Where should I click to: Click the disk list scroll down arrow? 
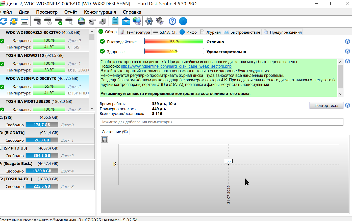click(92, 109)
